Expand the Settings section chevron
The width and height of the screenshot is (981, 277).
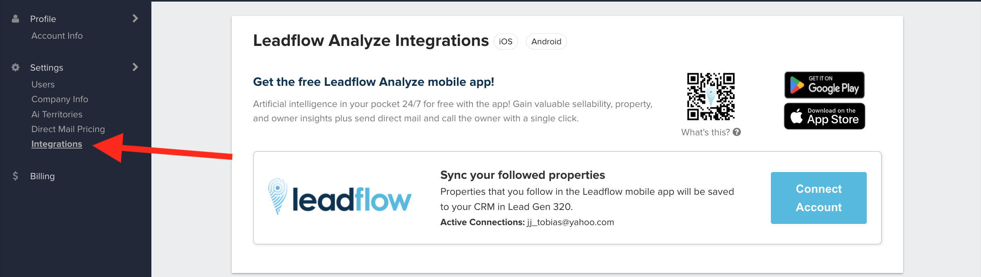click(x=135, y=67)
